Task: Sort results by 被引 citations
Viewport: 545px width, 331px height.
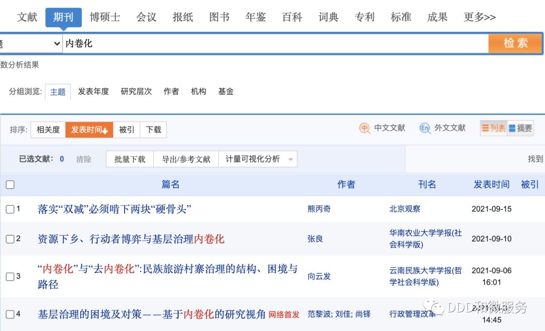Action: pyautogui.click(x=127, y=130)
